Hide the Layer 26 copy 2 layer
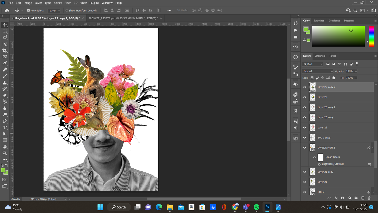Image resolution: width=378 pixels, height=213 pixels. [305, 107]
